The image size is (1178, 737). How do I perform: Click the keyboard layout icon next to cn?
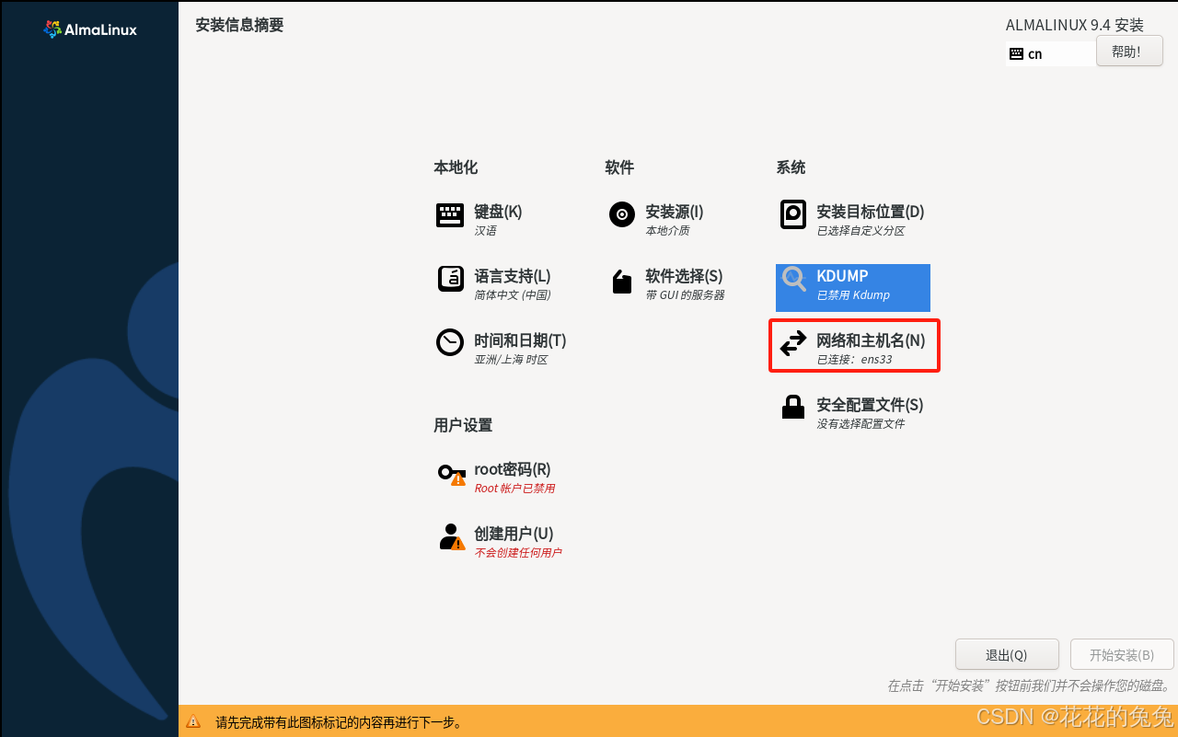[1016, 53]
